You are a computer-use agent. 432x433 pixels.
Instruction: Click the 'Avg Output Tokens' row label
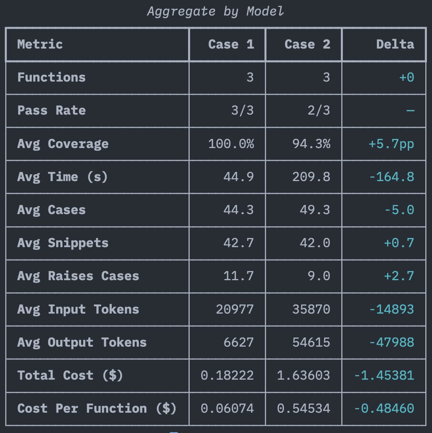click(82, 343)
